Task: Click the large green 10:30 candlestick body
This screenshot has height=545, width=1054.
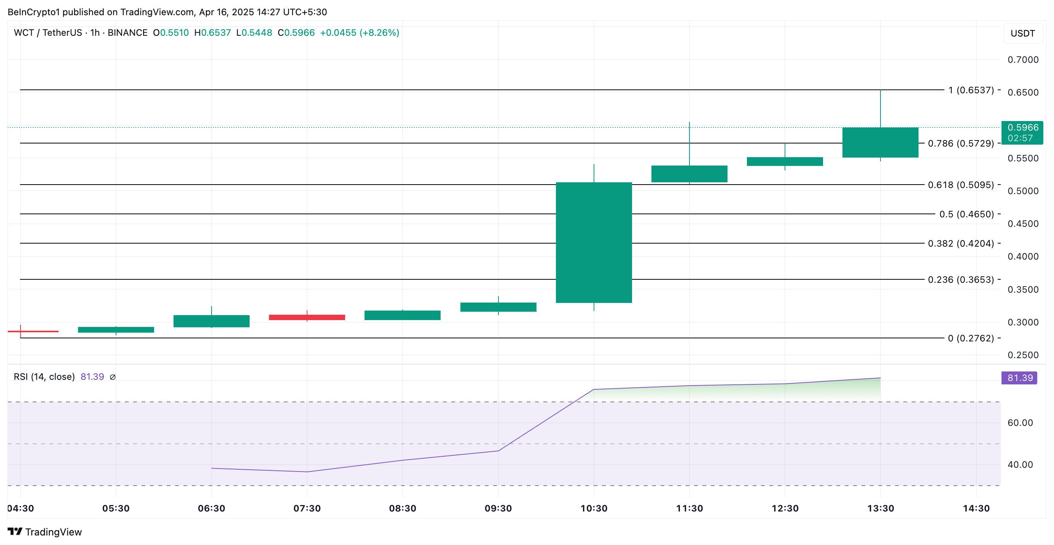Action: tap(594, 242)
